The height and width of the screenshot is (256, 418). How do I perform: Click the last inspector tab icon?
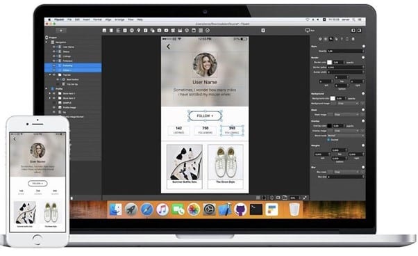click(353, 39)
